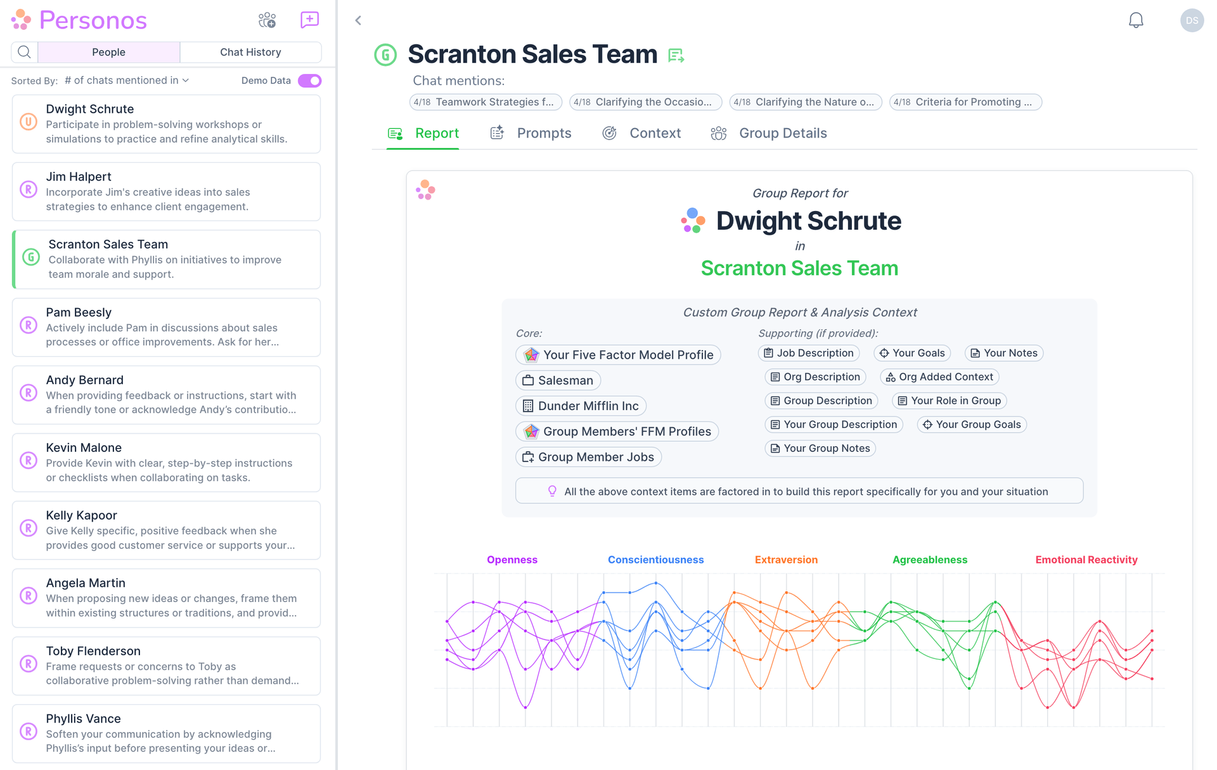
Task: Collapse sidebar with back chevron
Action: pyautogui.click(x=358, y=20)
